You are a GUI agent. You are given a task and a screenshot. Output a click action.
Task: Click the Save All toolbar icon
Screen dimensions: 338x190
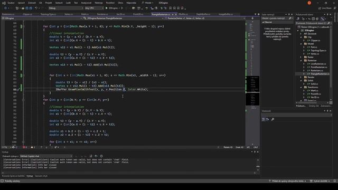(31, 8)
